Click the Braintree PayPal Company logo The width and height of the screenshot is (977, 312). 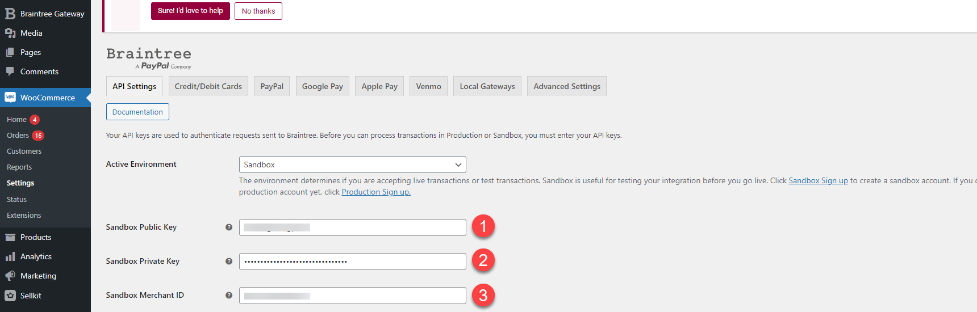[149, 58]
